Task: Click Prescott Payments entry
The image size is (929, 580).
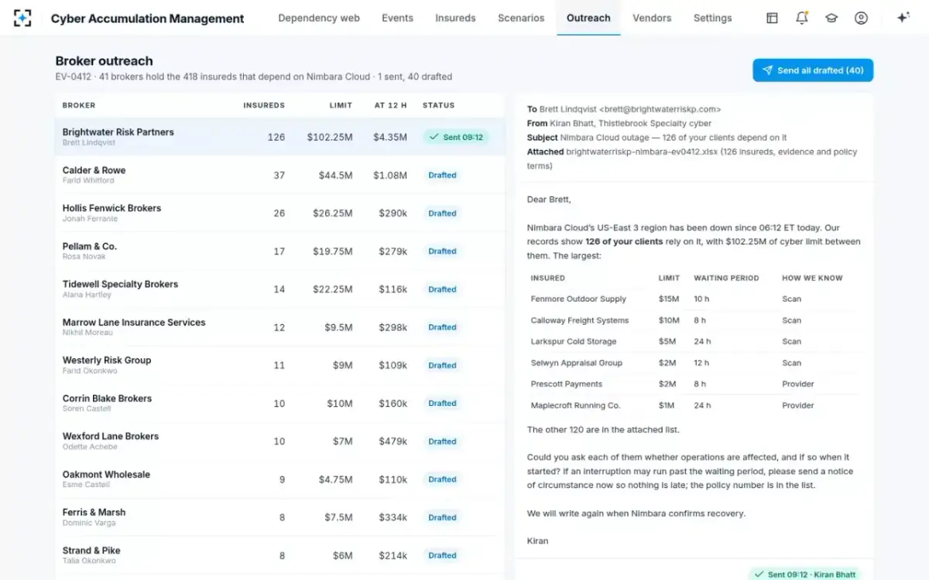Action: pyautogui.click(x=567, y=384)
